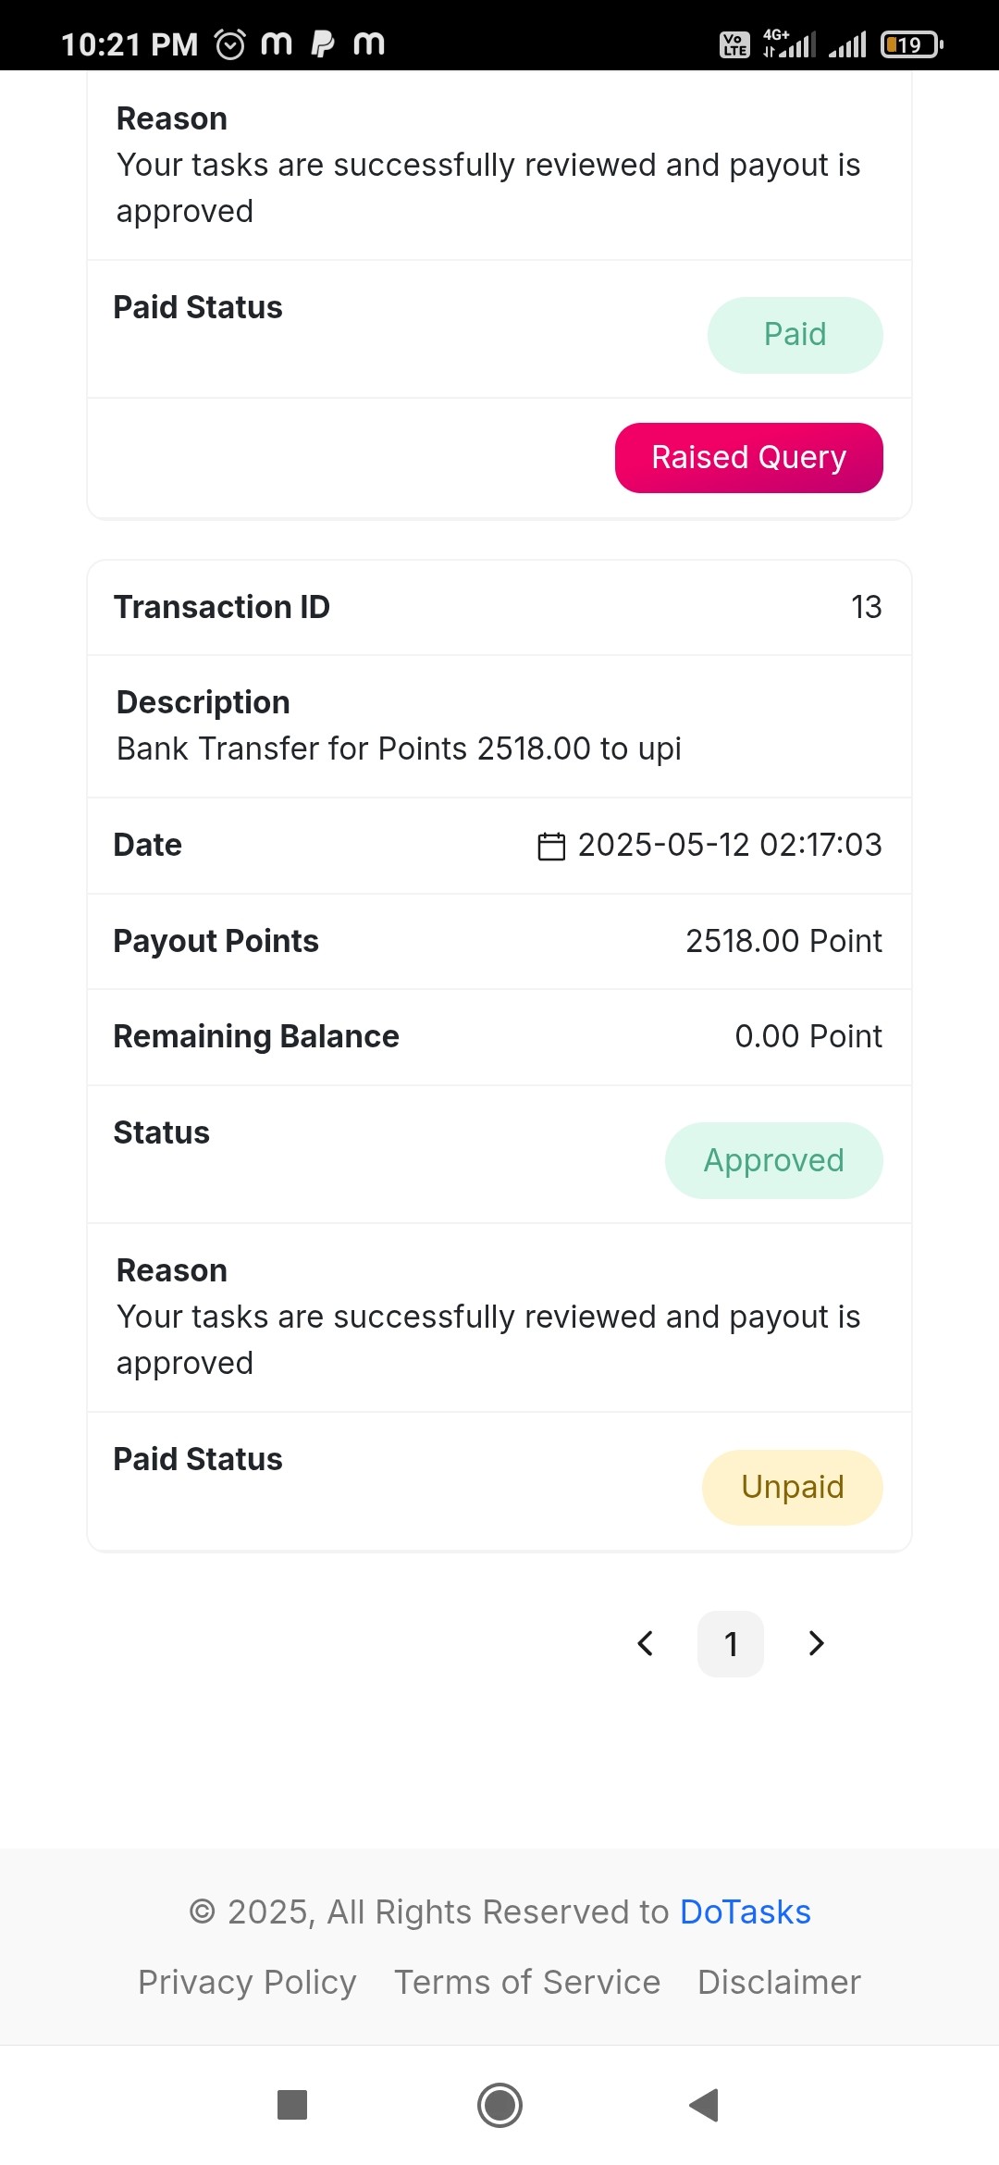Tap the Android home circle icon
Screen dimensions: 999x2165
point(499,2105)
